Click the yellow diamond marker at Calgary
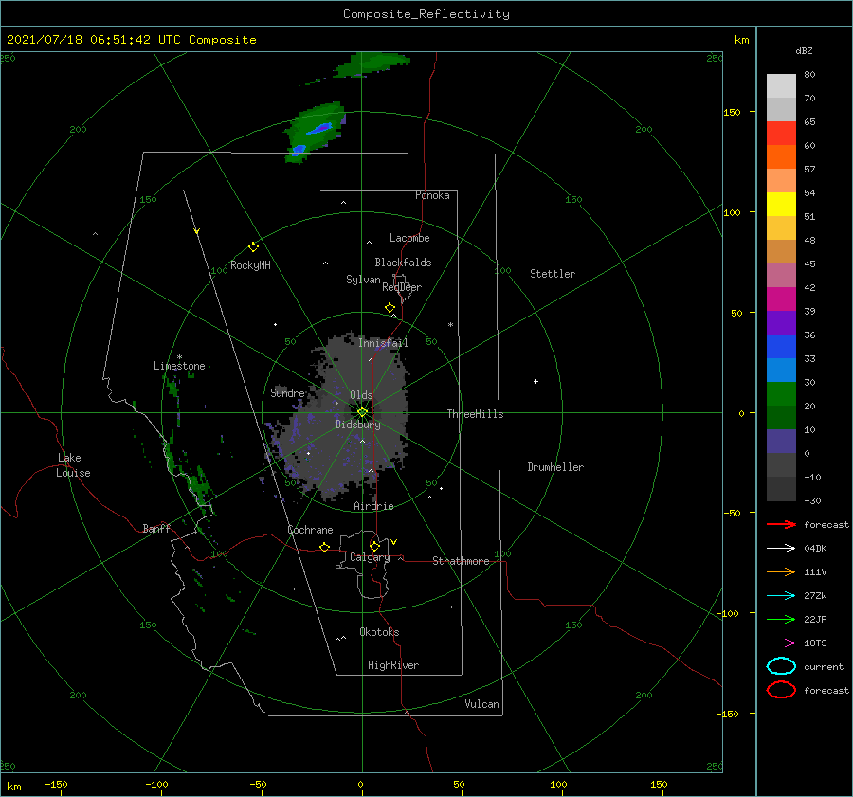This screenshot has width=853, height=797. coord(374,546)
